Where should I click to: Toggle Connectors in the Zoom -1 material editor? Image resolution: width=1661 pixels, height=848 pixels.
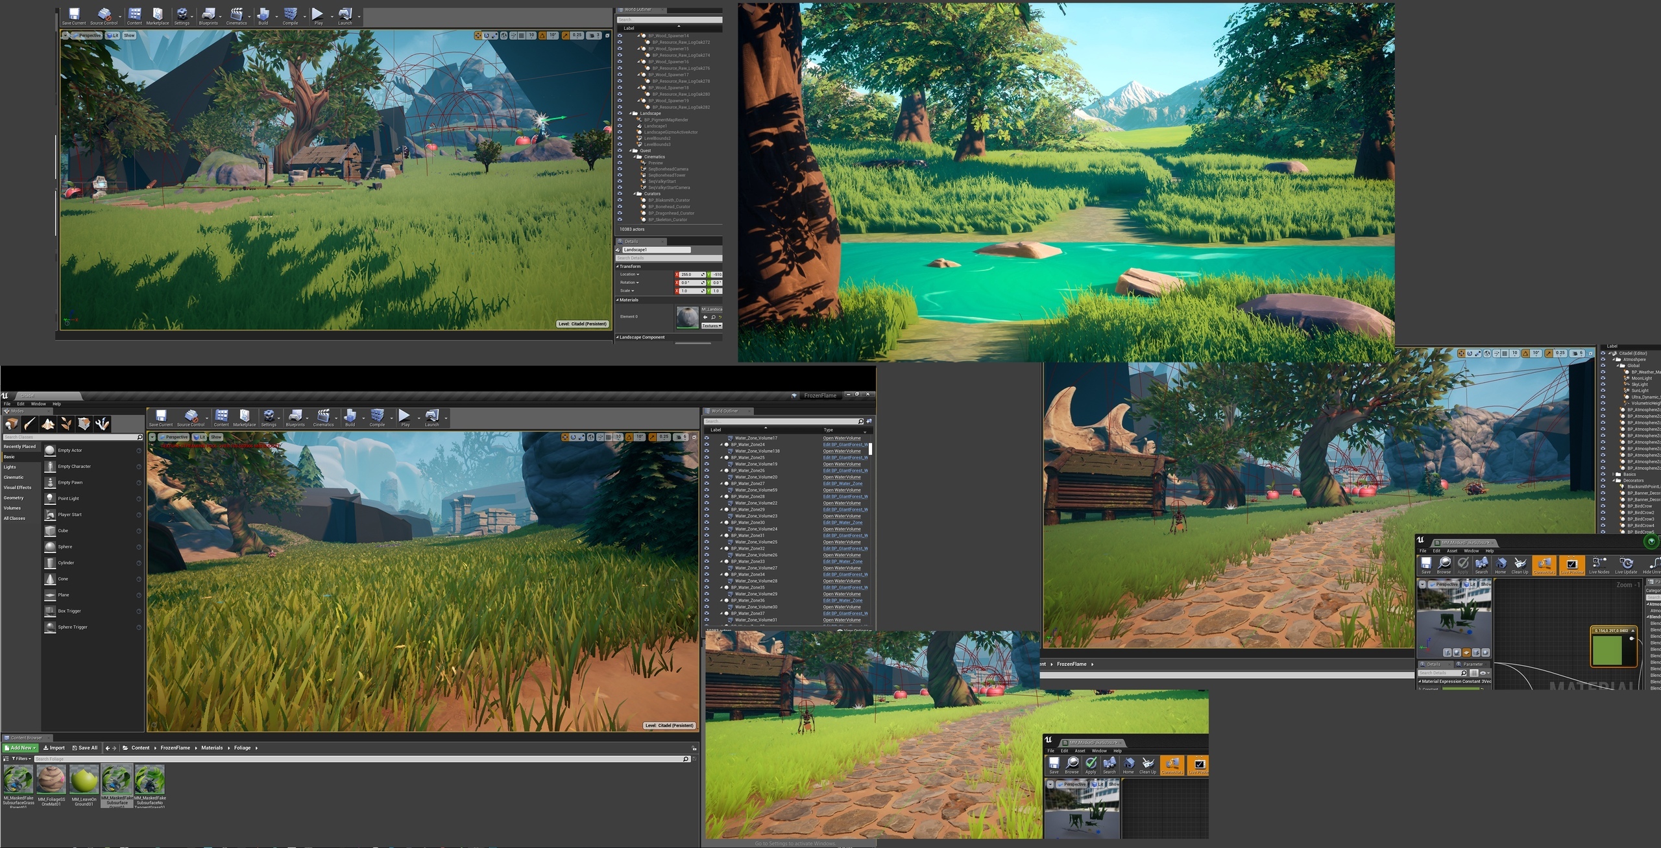pyautogui.click(x=1544, y=565)
